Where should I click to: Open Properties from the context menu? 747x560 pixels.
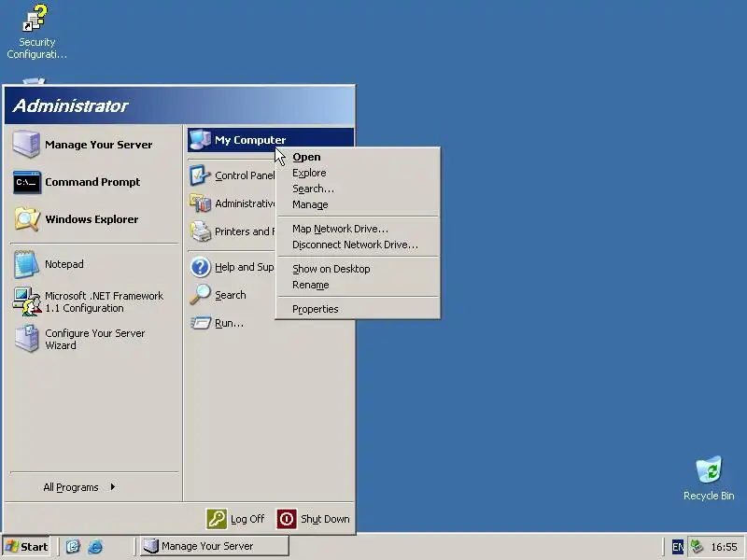point(358,309)
